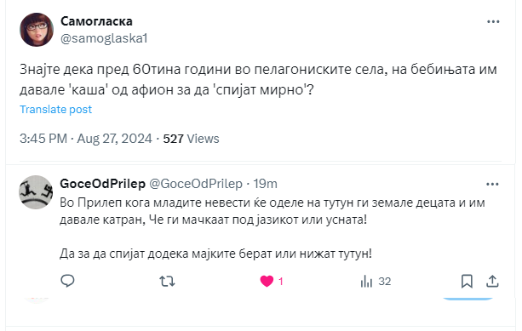Repost GoceOdPrilep's reply

tap(167, 282)
